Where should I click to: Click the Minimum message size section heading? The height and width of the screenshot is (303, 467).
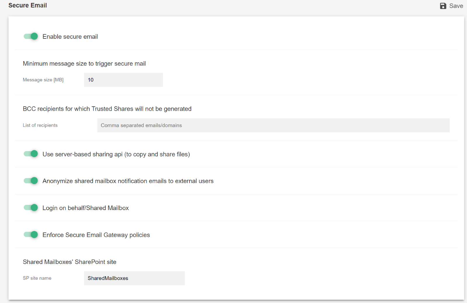pos(84,63)
